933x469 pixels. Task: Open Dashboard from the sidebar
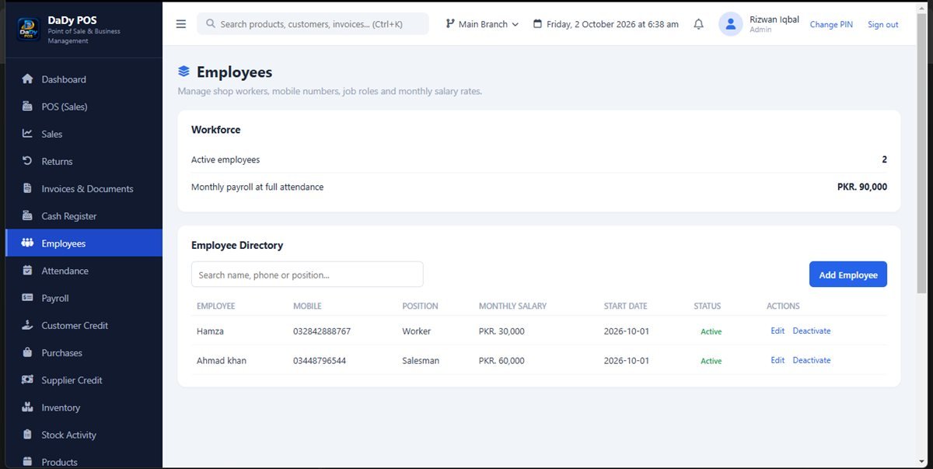click(x=84, y=79)
